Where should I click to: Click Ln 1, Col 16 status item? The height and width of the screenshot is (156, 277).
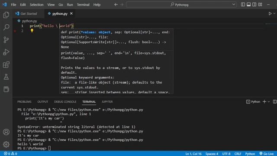193,154
